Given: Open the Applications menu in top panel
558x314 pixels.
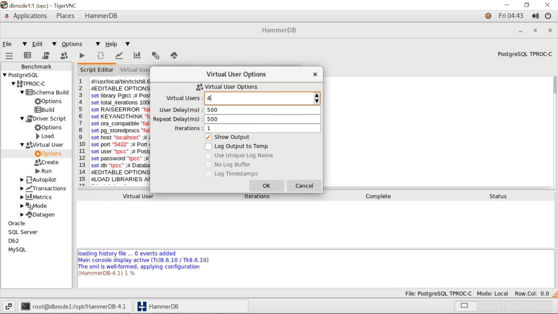Looking at the screenshot, I should point(30,16).
